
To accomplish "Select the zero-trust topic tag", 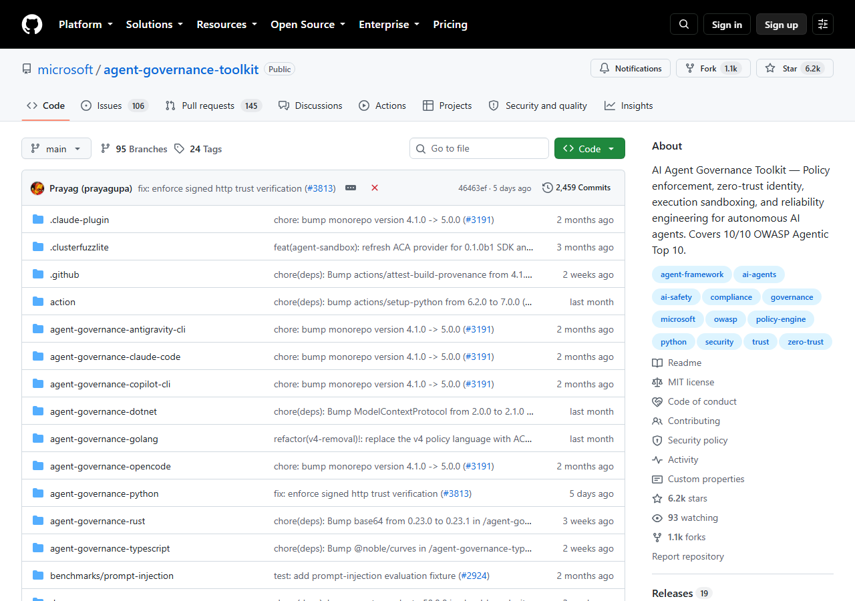I will point(806,342).
